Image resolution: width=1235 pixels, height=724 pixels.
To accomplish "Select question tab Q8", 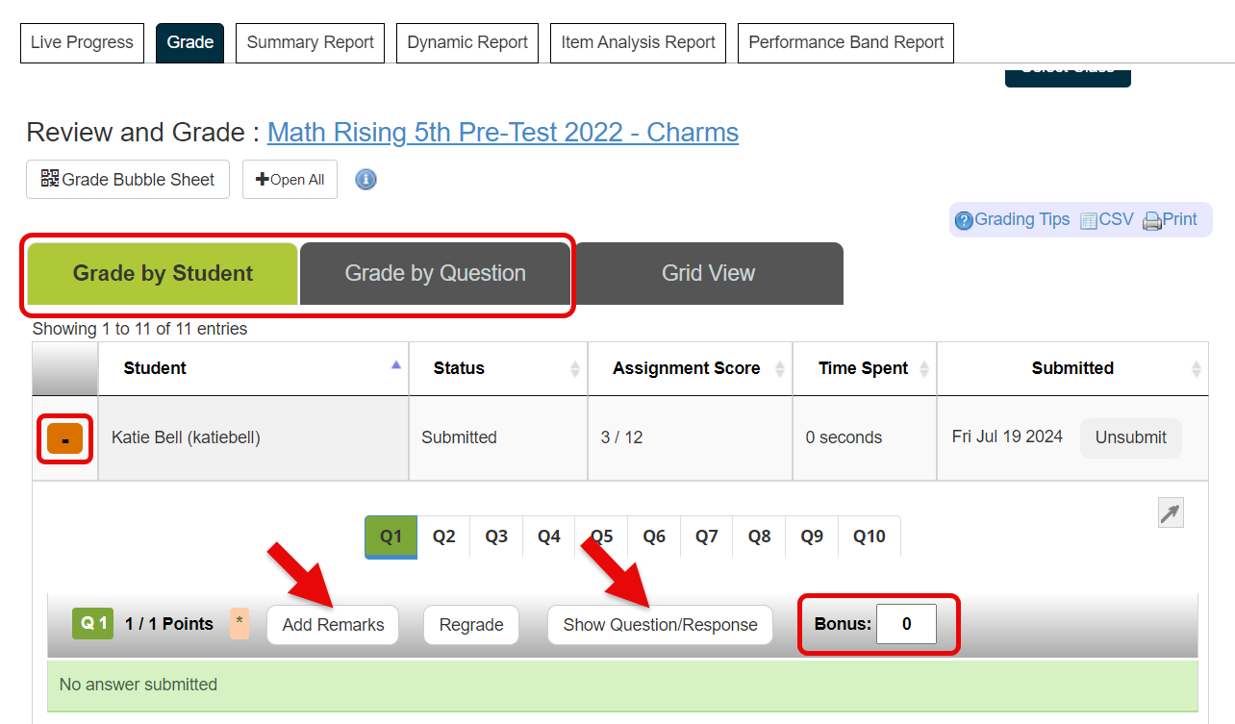I will pos(760,537).
